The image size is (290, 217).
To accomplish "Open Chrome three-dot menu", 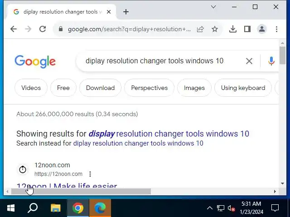I will [276, 29].
